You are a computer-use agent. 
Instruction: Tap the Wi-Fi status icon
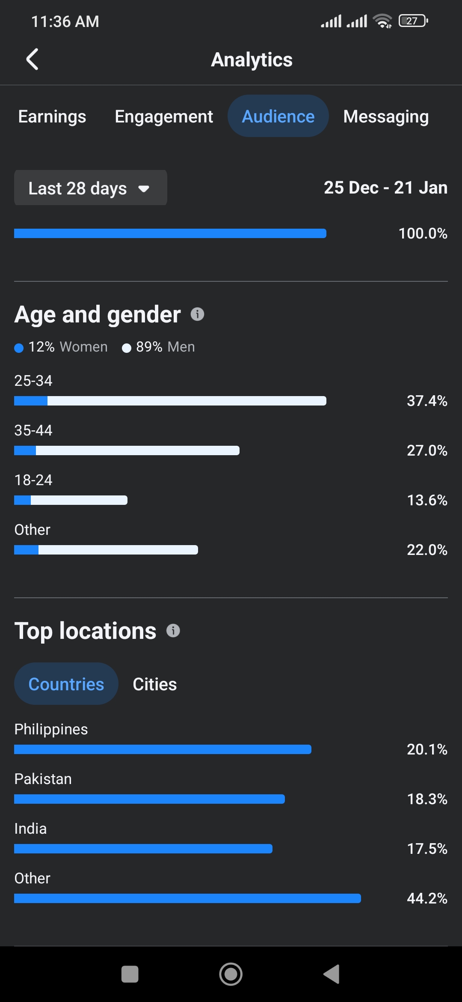[382, 21]
